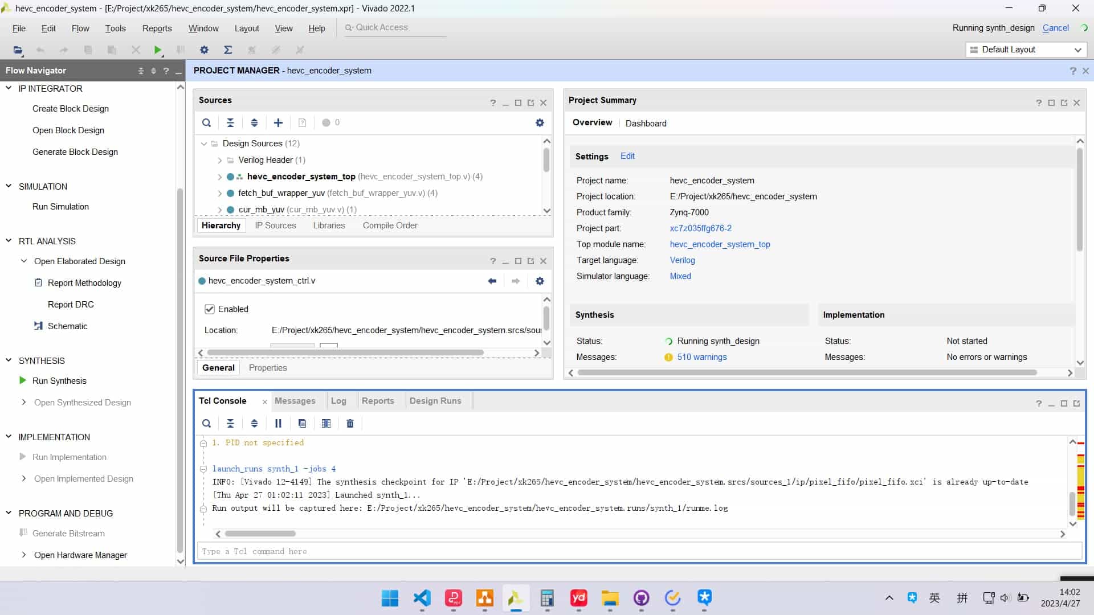Click the green Run toolbar arrow
This screenshot has width=1094, height=615.
coord(158,50)
